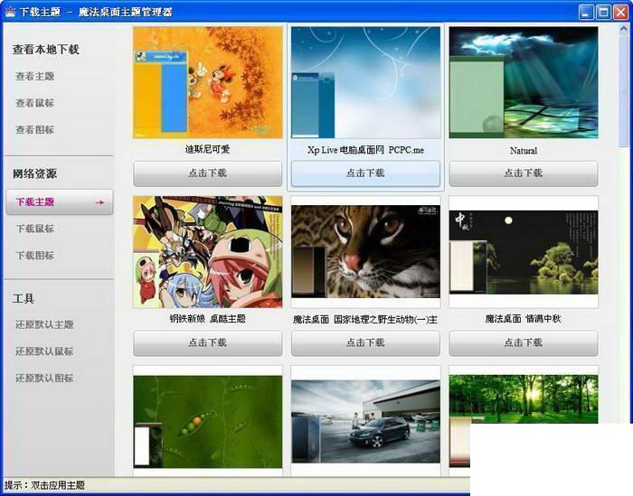
Task: Select 下载主题 sidebar item
Action: point(60,201)
